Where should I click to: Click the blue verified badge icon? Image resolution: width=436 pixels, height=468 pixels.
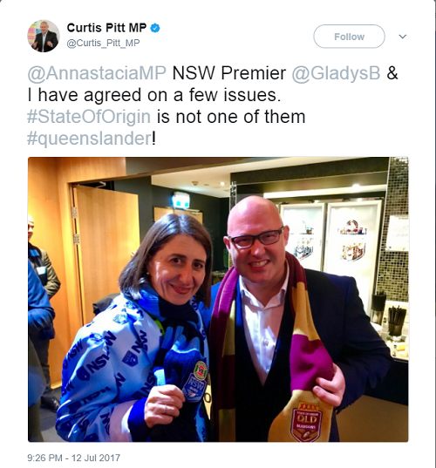tap(155, 28)
